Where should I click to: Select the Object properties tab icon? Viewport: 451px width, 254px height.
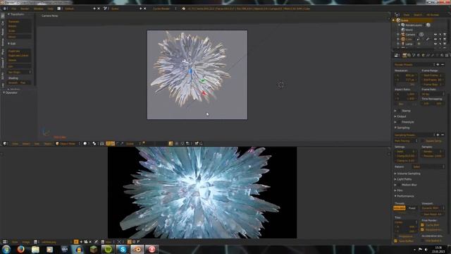click(423, 55)
